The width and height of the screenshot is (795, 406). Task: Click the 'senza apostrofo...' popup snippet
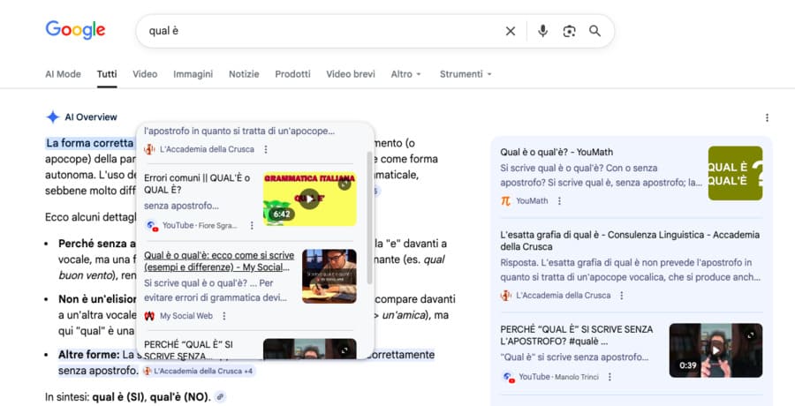(x=181, y=206)
